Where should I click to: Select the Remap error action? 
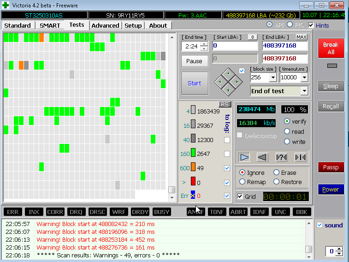(242, 182)
